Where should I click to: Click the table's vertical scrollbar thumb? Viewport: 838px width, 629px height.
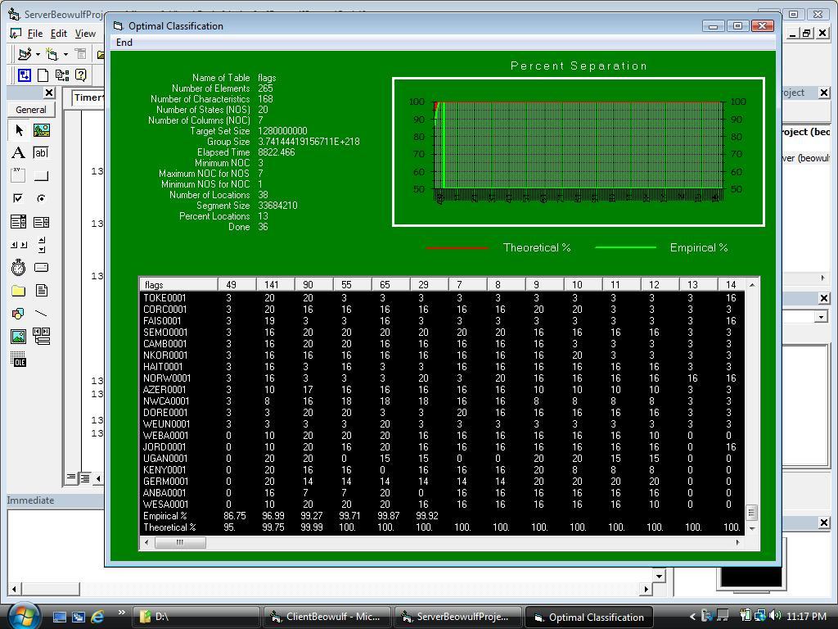tap(752, 513)
